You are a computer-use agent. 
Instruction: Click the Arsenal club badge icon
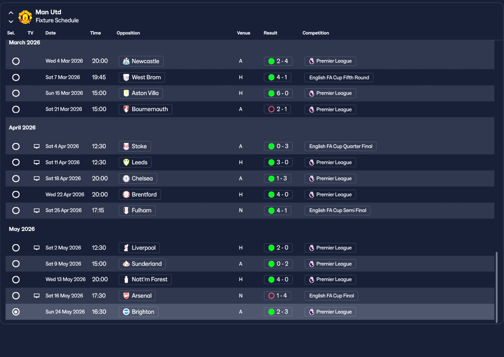click(126, 296)
